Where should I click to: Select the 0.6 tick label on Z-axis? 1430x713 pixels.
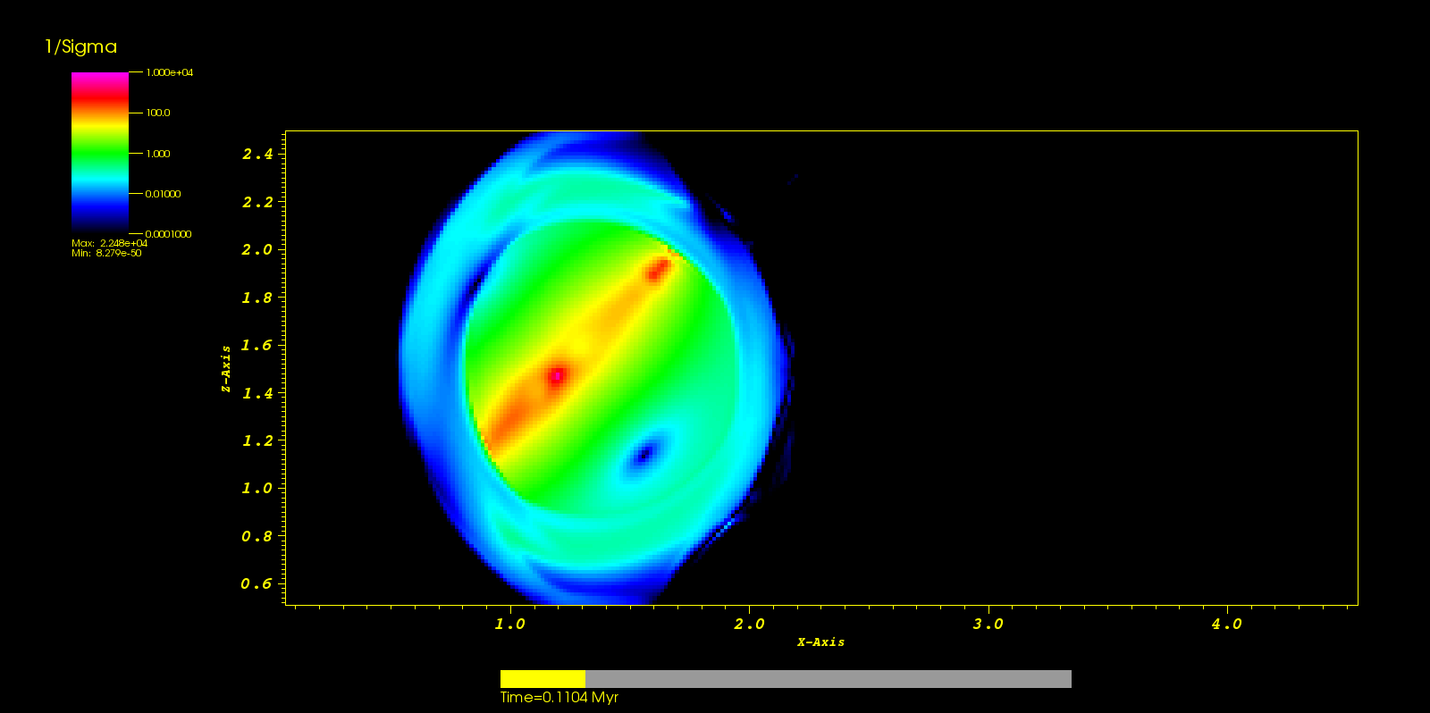pyautogui.click(x=257, y=584)
